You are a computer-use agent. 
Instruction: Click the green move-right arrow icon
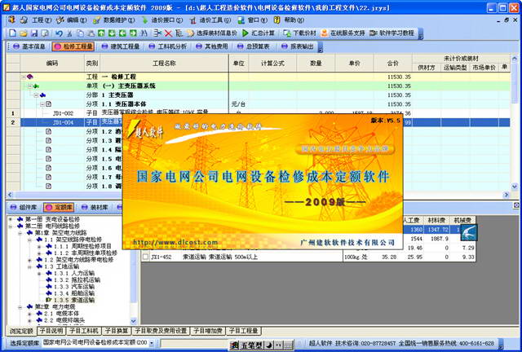click(x=133, y=33)
